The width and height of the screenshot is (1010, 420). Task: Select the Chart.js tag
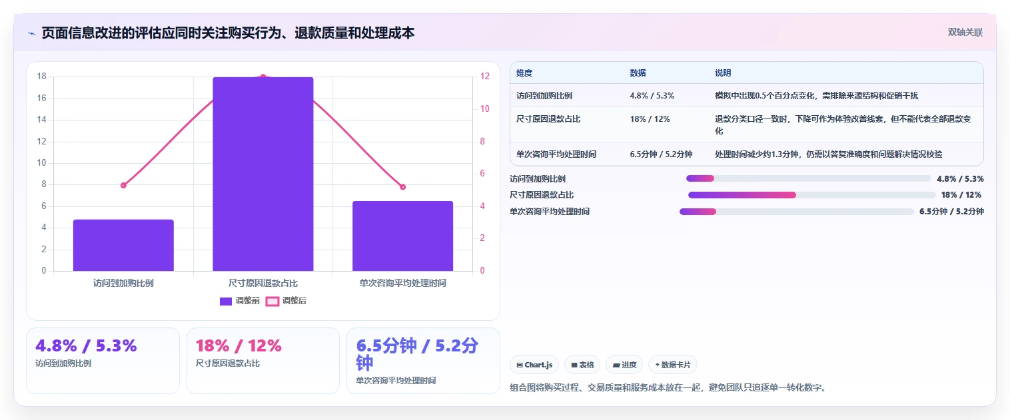(x=534, y=365)
